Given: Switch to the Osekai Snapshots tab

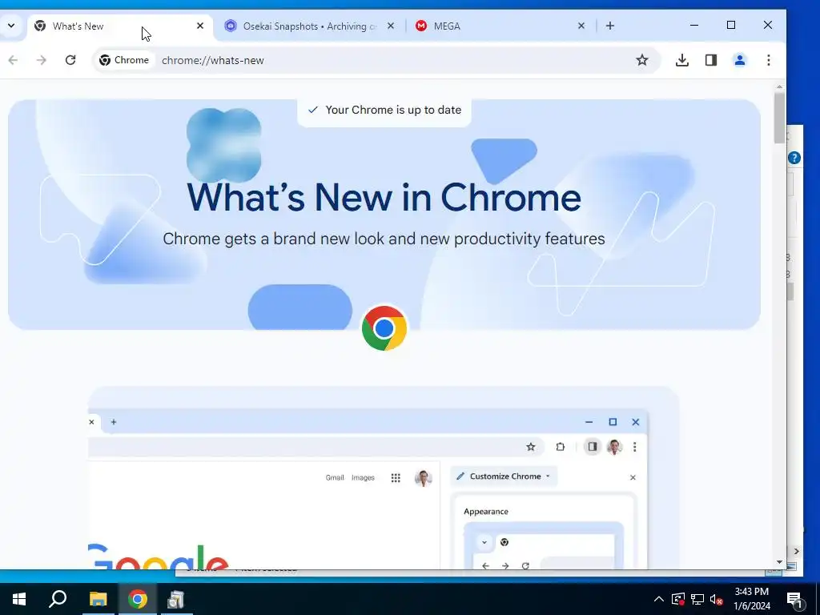Looking at the screenshot, I should point(308,26).
